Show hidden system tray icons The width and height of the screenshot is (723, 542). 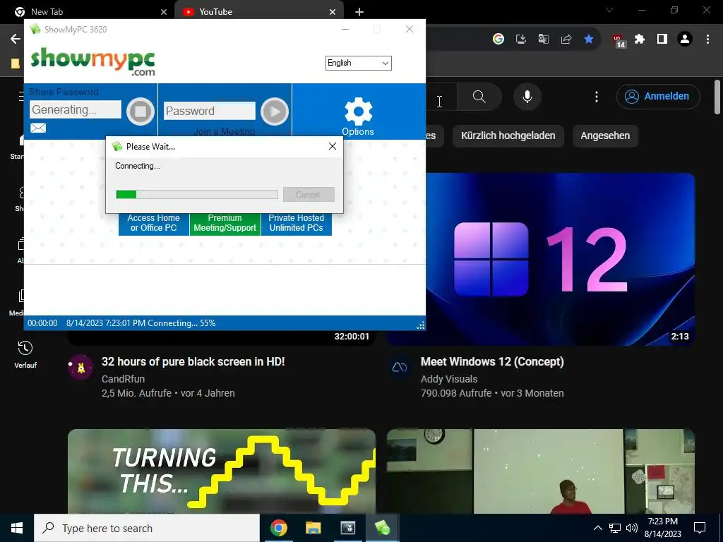(597, 528)
